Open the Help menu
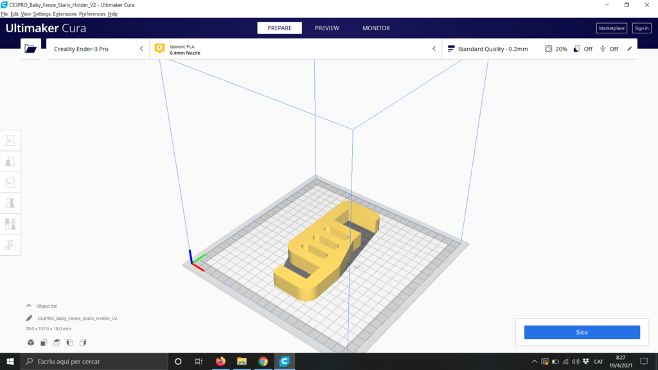 point(112,14)
